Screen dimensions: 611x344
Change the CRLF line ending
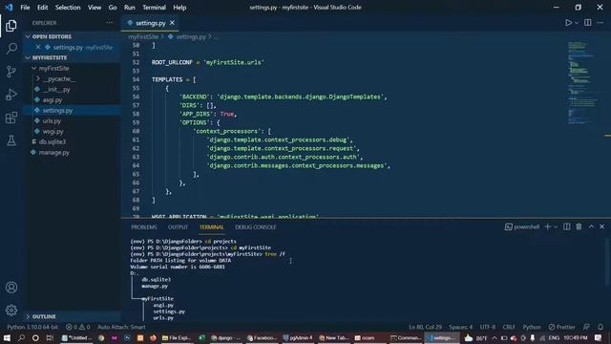[x=509, y=327]
